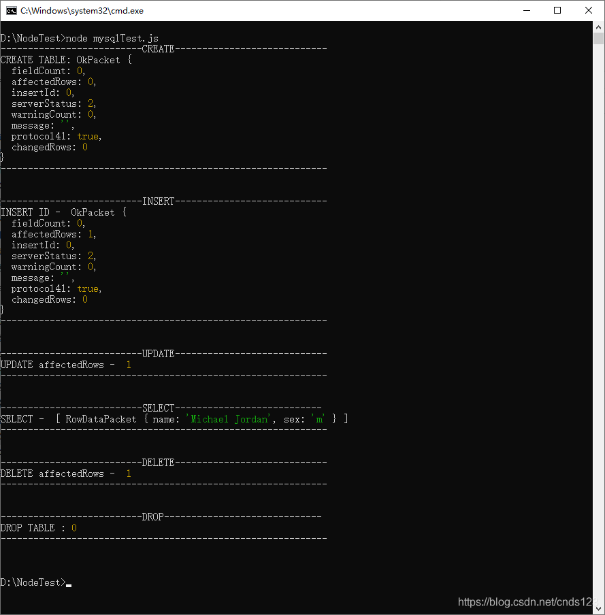This screenshot has height=615, width=605.
Task: Click 'DELETE affectedRows - 1' line
Action: pyautogui.click(x=66, y=473)
